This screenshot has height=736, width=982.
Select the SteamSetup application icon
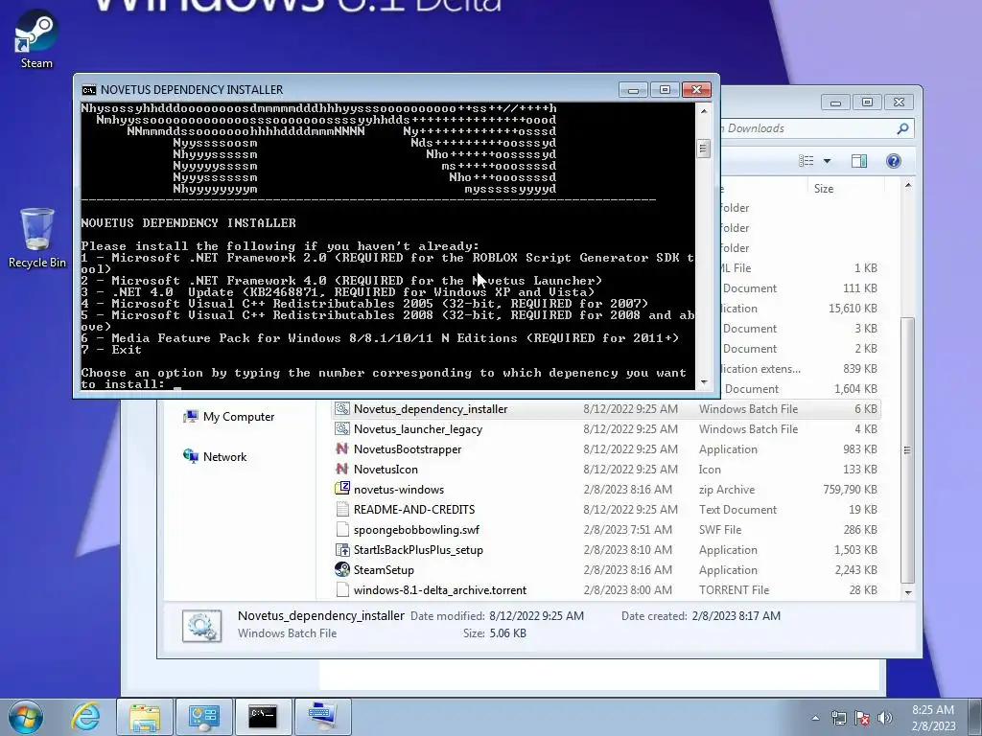click(x=342, y=570)
